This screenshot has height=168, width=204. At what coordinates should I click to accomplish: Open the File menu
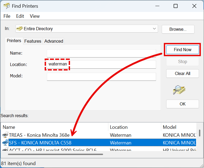point(7,16)
